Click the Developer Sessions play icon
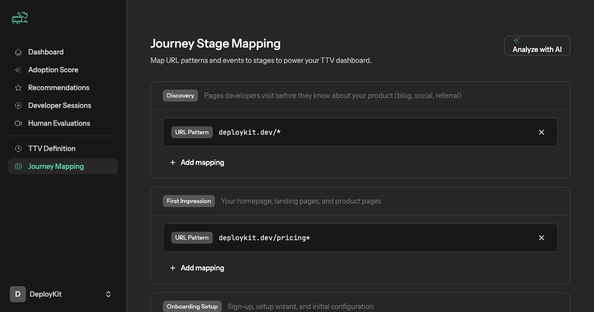The image size is (594, 312). 18,105
